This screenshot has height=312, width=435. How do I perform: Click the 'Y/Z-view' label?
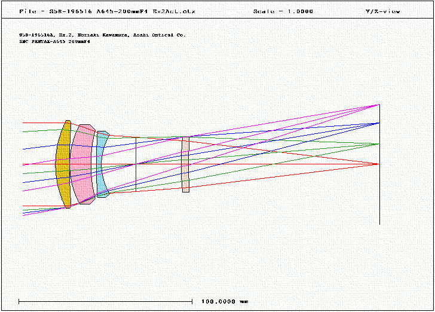(383, 11)
